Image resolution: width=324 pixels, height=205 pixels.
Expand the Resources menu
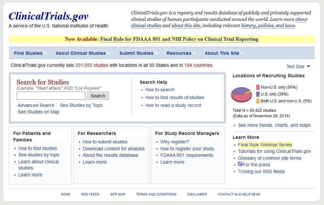181,53
